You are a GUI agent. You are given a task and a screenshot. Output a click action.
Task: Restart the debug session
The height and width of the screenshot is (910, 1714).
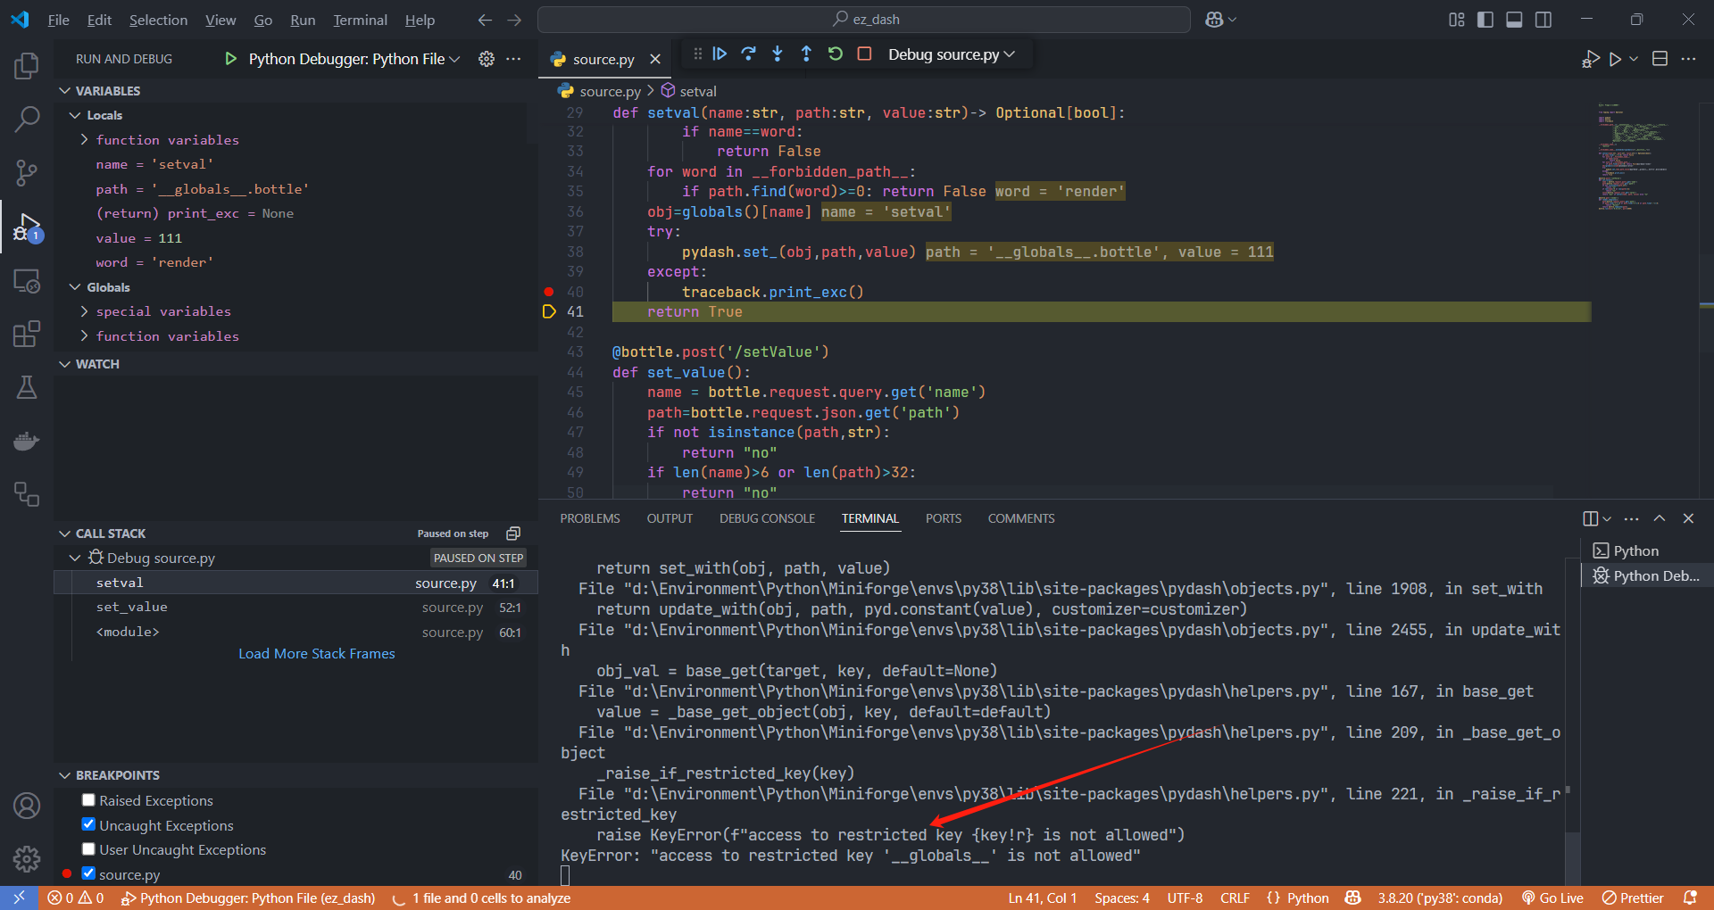(836, 54)
